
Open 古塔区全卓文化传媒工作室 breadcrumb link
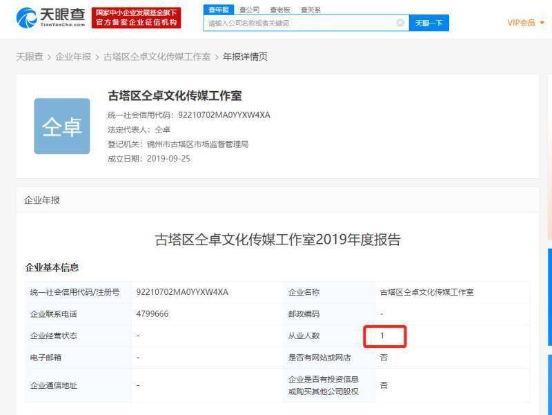157,57
